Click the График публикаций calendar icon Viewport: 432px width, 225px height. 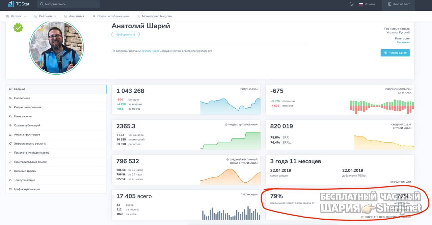click(x=10, y=189)
